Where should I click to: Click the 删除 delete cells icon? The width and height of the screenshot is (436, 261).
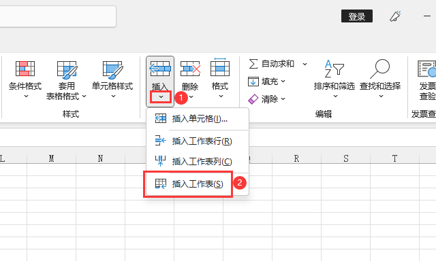(191, 69)
